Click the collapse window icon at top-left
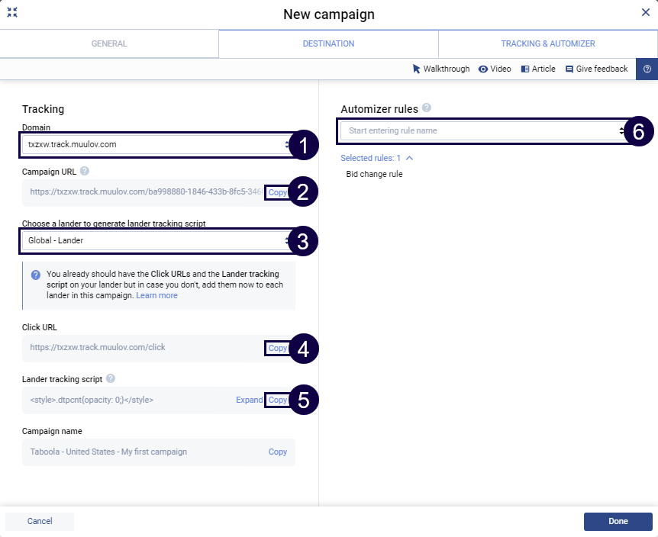658x537 pixels. [x=12, y=13]
